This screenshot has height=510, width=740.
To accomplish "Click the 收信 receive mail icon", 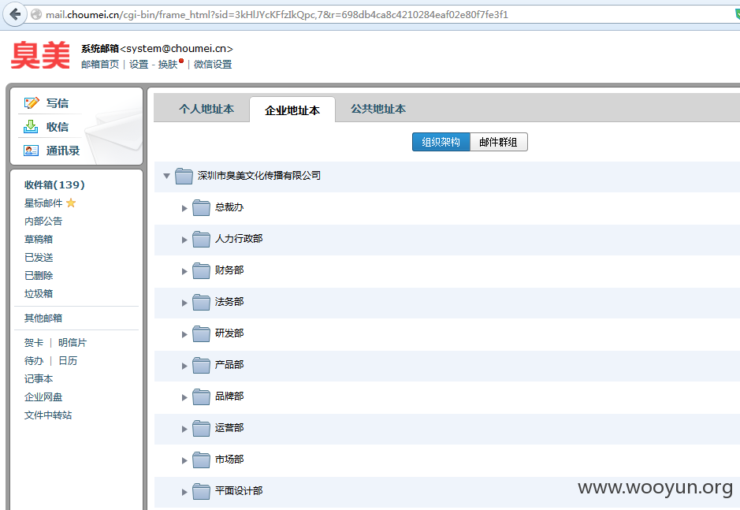I will [x=31, y=127].
